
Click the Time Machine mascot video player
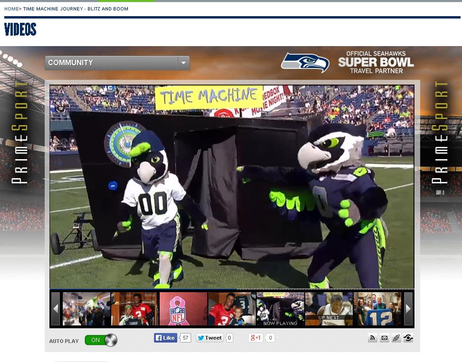point(232,187)
